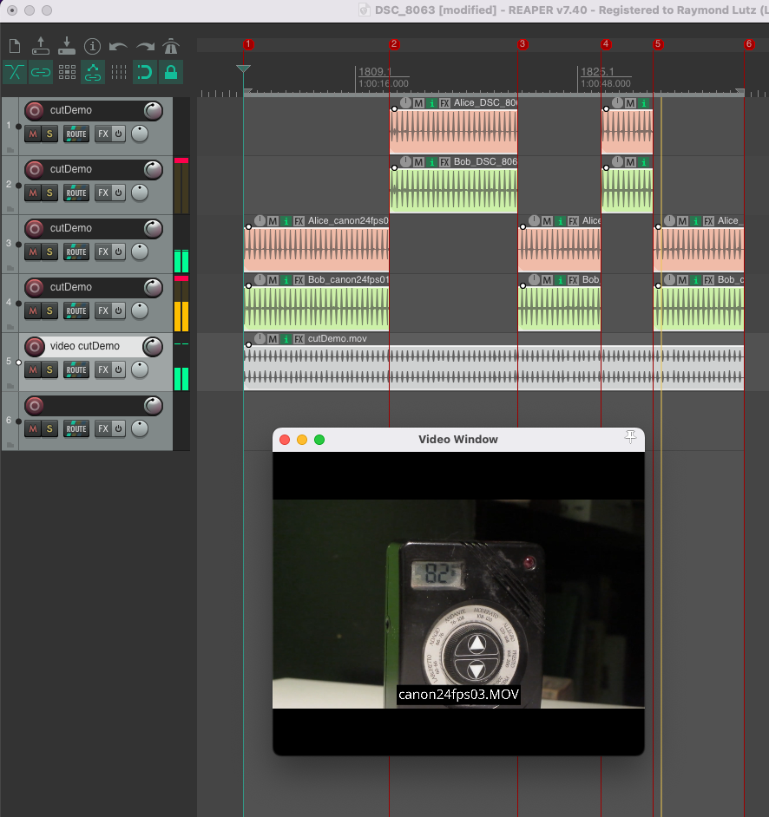Image resolution: width=769 pixels, height=817 pixels.
Task: Click the volume knob on track 2
Action: pos(153,169)
